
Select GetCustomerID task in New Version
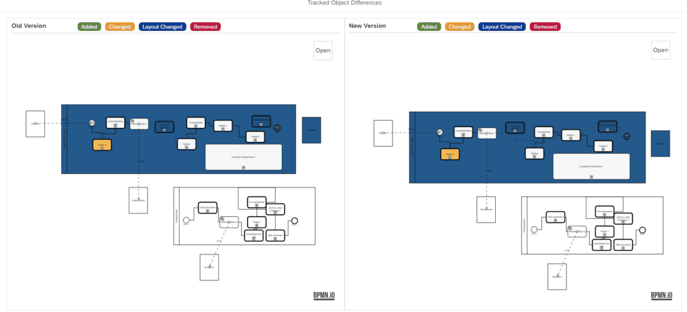click(x=556, y=217)
